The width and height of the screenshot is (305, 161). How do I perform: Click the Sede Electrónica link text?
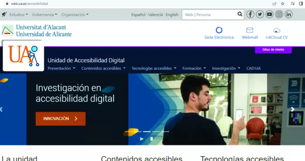pos(219,37)
